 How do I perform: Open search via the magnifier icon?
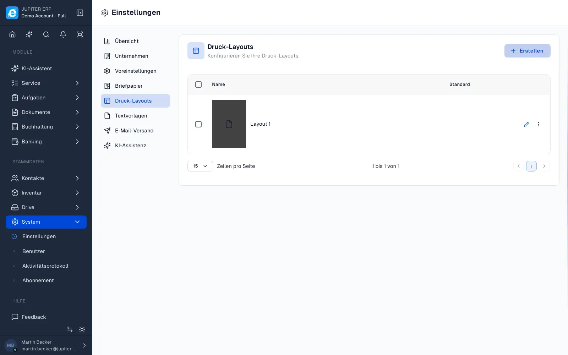pyautogui.click(x=46, y=34)
